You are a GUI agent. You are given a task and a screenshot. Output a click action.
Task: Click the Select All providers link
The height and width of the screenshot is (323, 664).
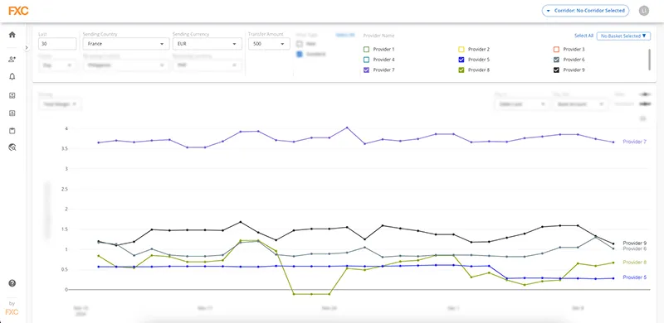[583, 36]
